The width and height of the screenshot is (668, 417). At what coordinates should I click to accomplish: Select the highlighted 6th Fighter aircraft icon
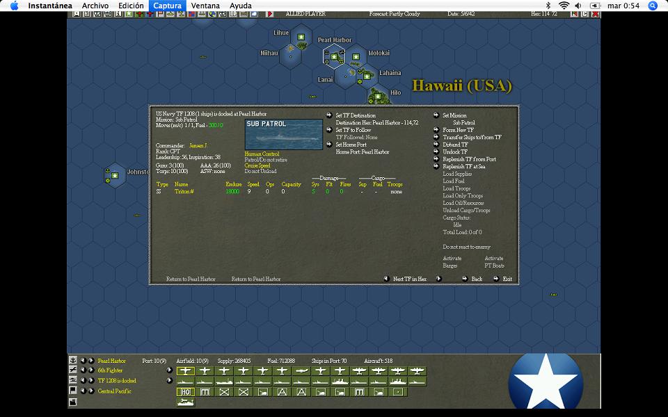tap(185, 371)
